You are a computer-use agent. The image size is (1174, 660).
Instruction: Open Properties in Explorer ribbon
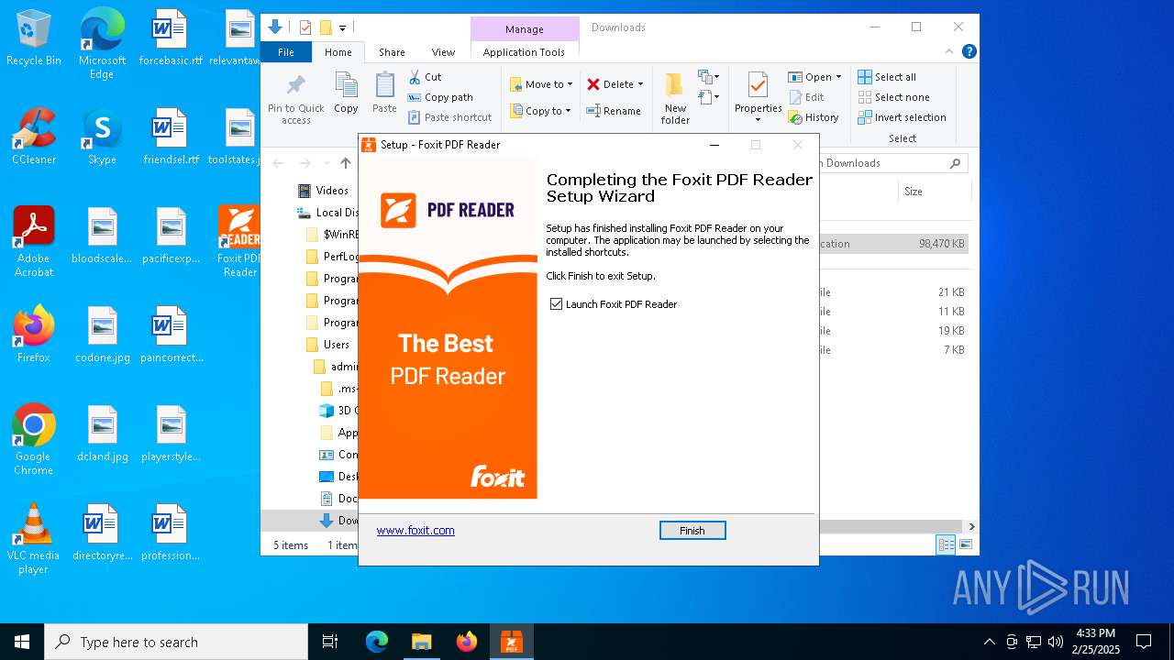(x=758, y=97)
